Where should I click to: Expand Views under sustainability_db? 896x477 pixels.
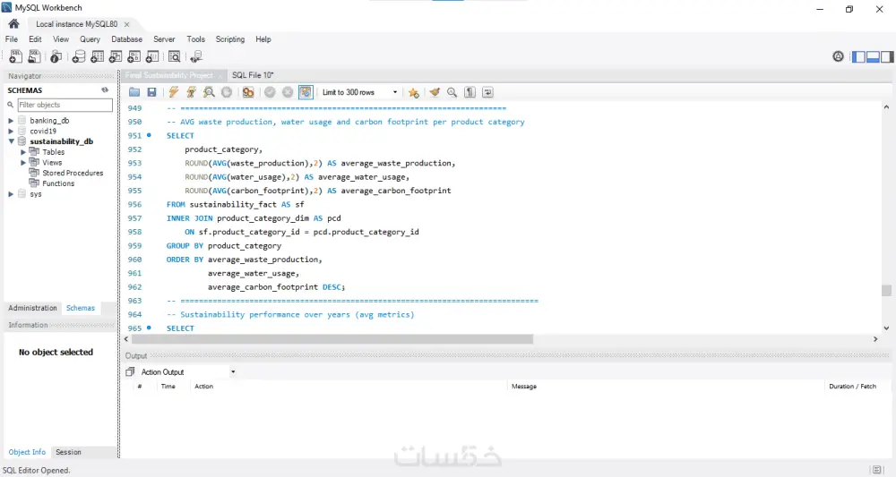[23, 162]
